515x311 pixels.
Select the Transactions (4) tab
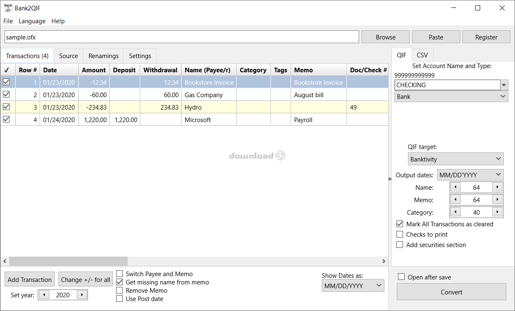[27, 56]
